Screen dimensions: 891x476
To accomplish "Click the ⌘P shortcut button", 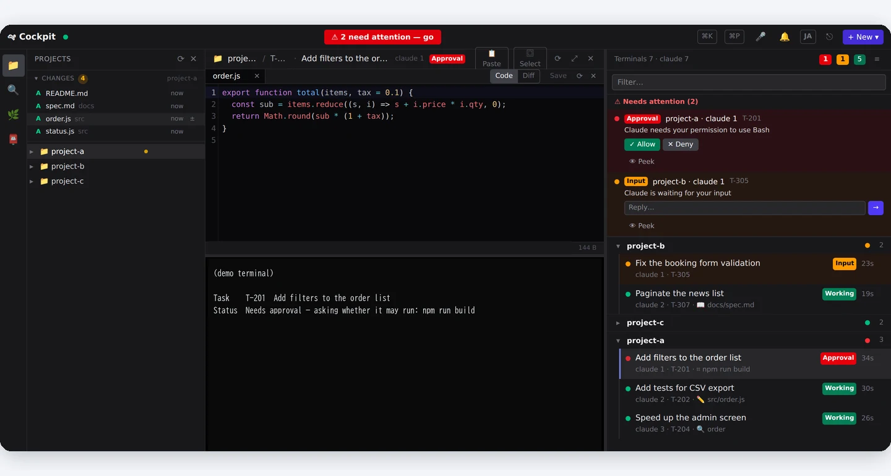I will [x=734, y=36].
